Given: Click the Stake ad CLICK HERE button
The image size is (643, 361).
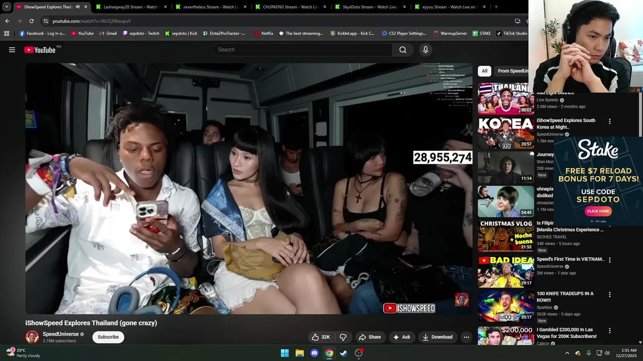Looking at the screenshot, I should coord(598,211).
